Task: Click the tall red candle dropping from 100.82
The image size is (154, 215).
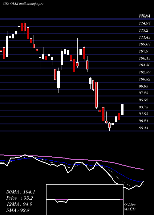Action: pos(96,95)
